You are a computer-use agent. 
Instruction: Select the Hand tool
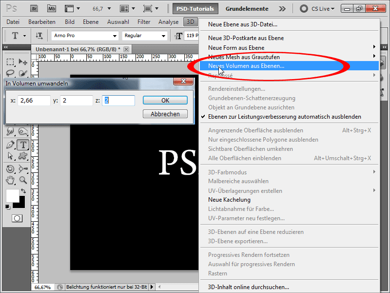coord(10,180)
